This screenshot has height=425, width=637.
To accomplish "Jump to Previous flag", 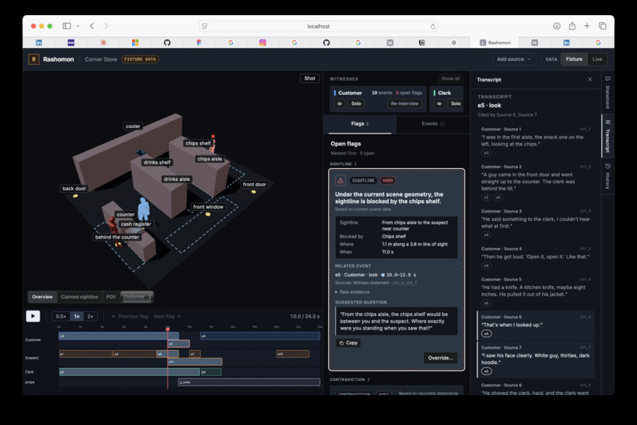I will click(130, 317).
